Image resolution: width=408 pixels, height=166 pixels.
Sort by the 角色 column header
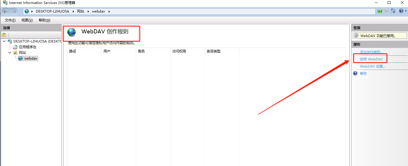153,51
